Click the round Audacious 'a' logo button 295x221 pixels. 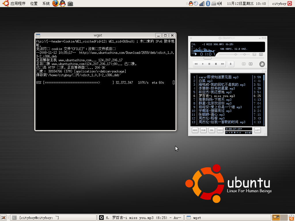click(x=262, y=64)
